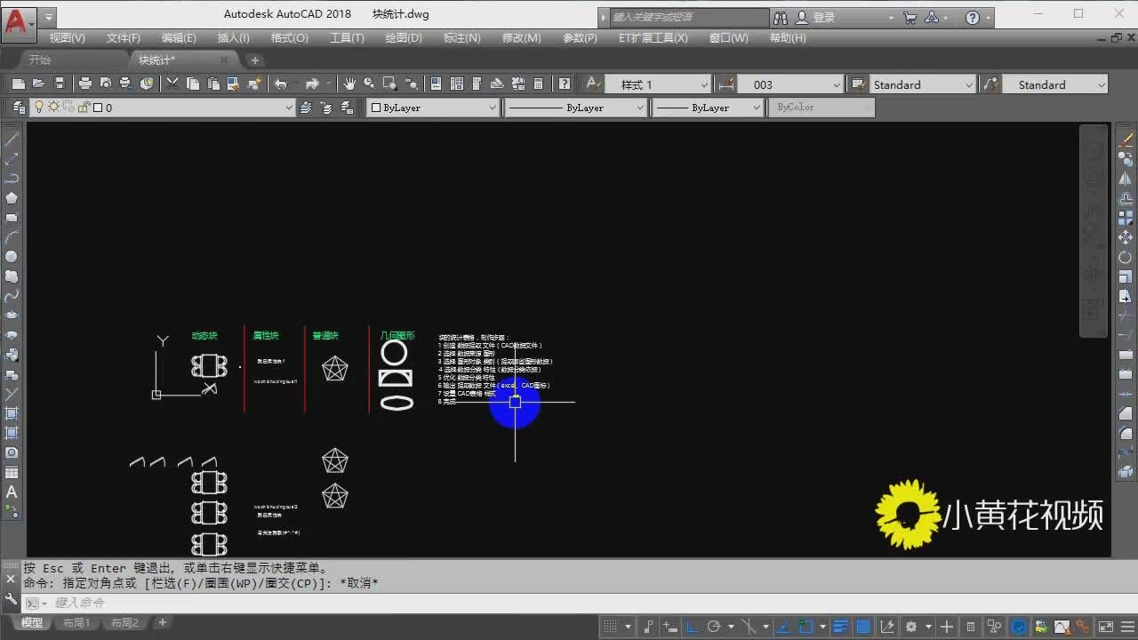This screenshot has width=1138, height=640.
Task: Expand the Quick Access toolbar customize arrow
Action: coord(48,16)
